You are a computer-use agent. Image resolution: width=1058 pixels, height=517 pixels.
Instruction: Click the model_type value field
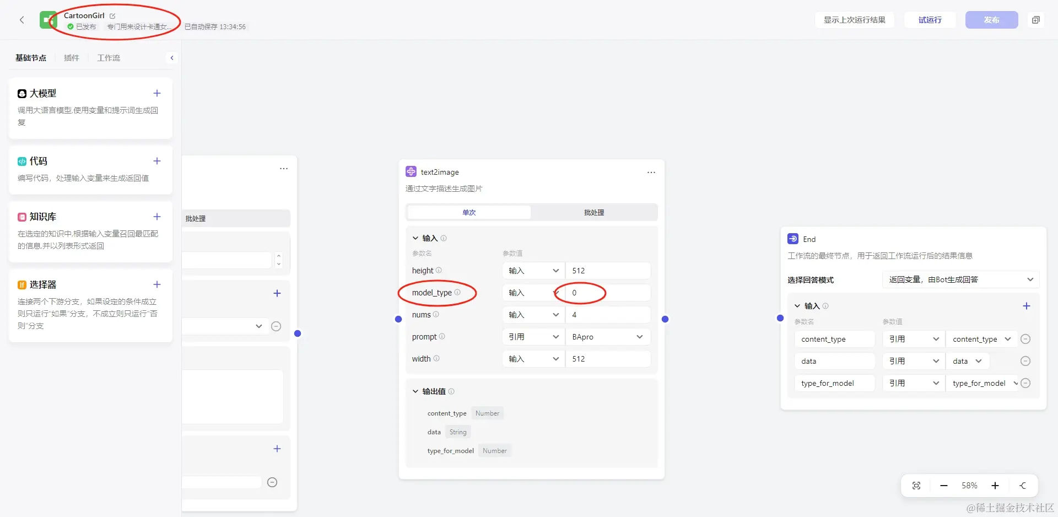point(608,293)
